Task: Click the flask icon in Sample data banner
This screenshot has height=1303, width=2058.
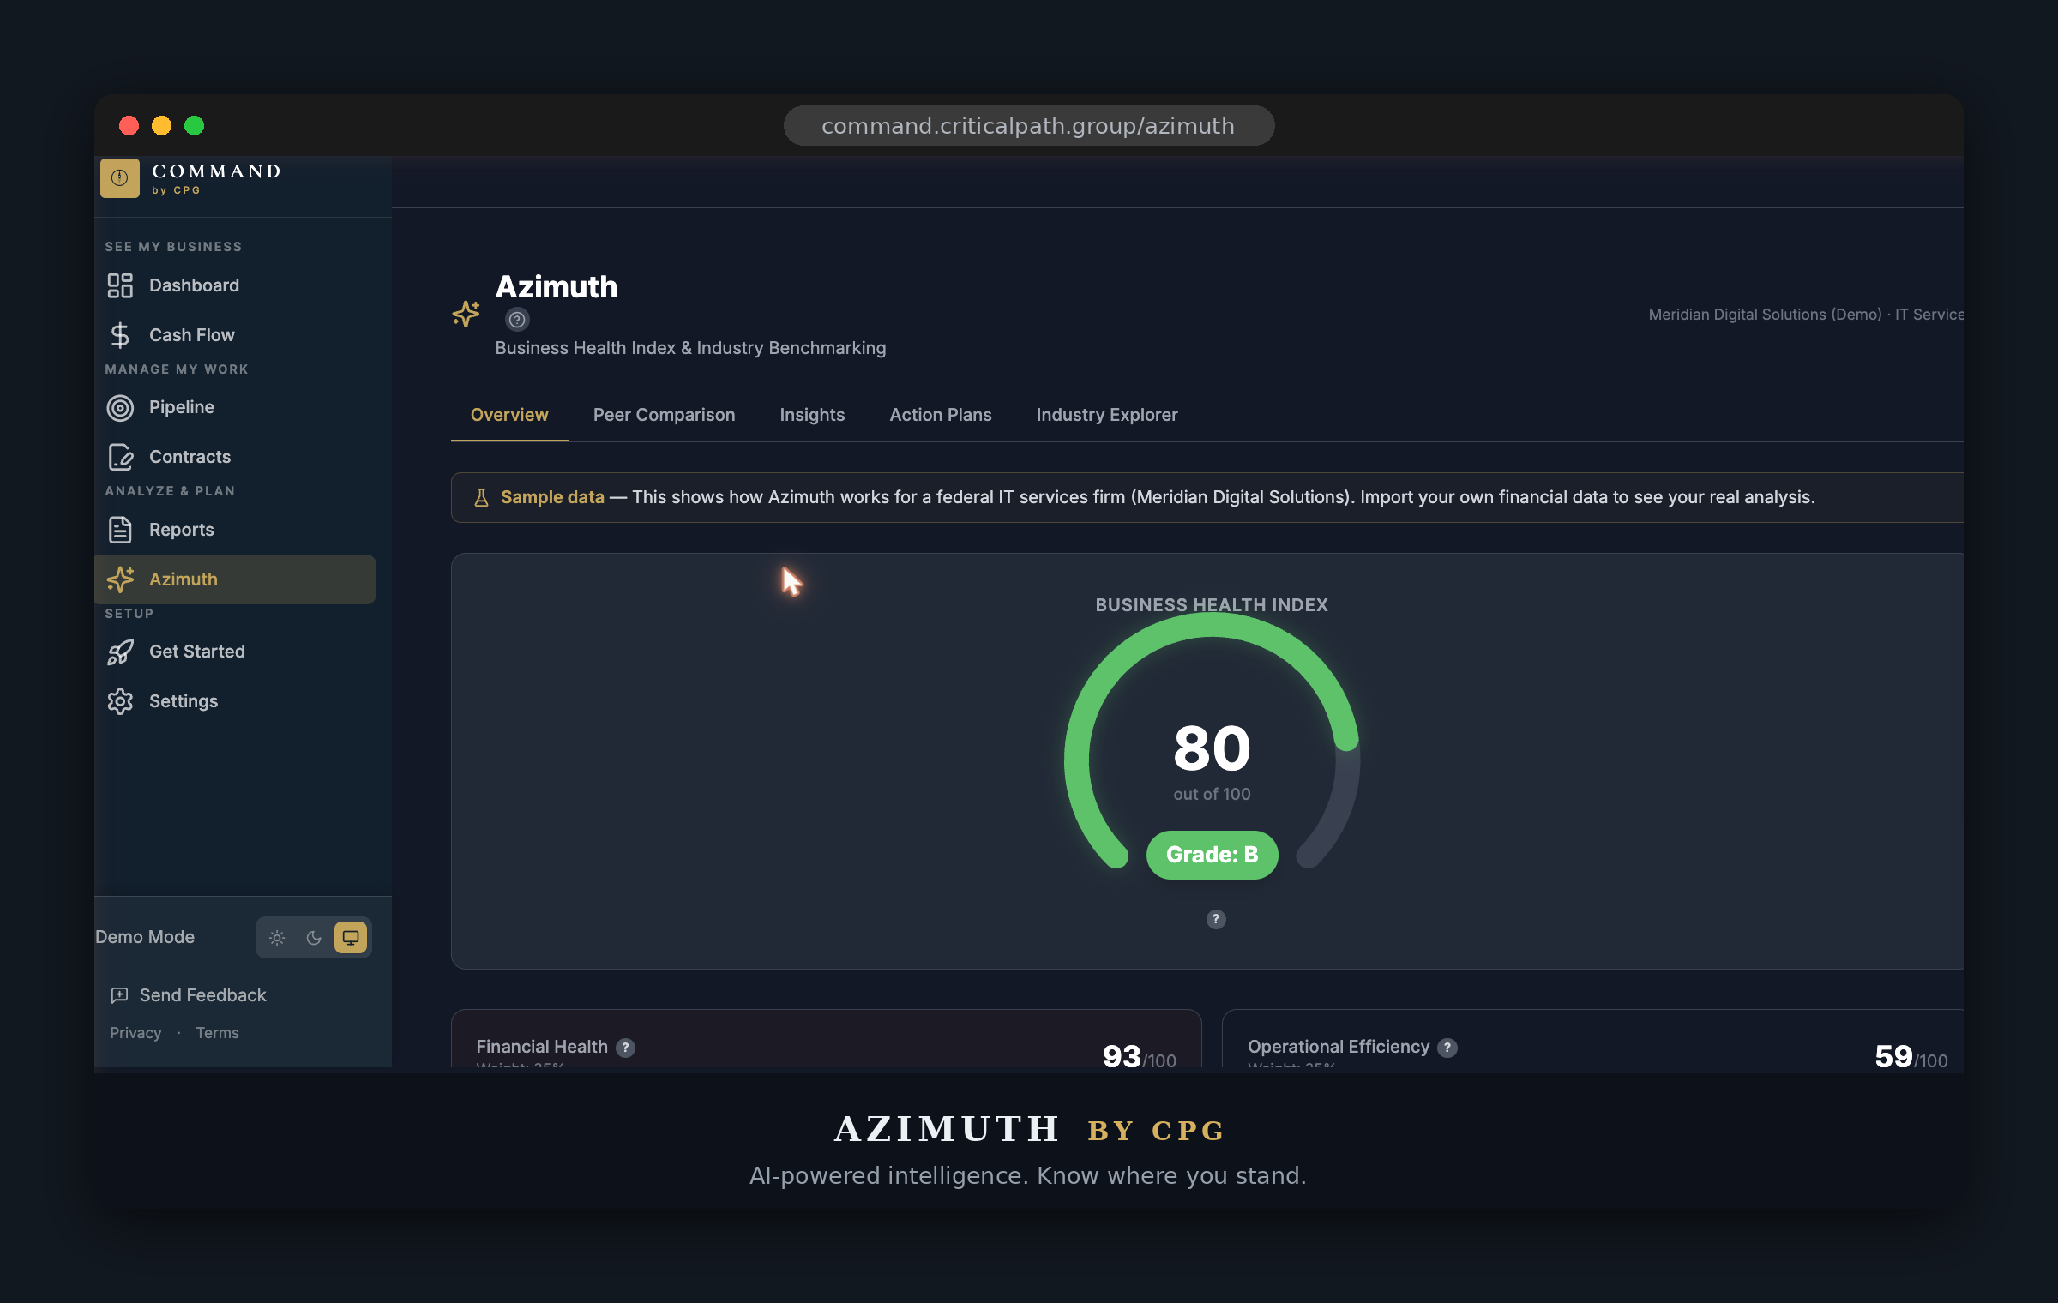Action: [x=481, y=497]
